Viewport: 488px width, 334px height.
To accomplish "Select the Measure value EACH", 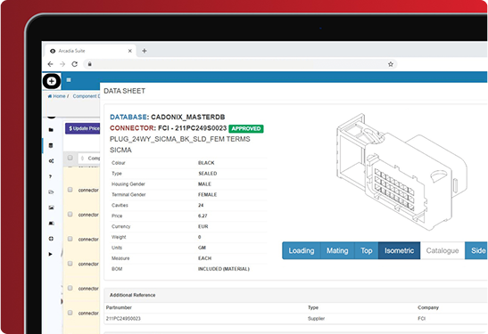I will click(x=204, y=258).
